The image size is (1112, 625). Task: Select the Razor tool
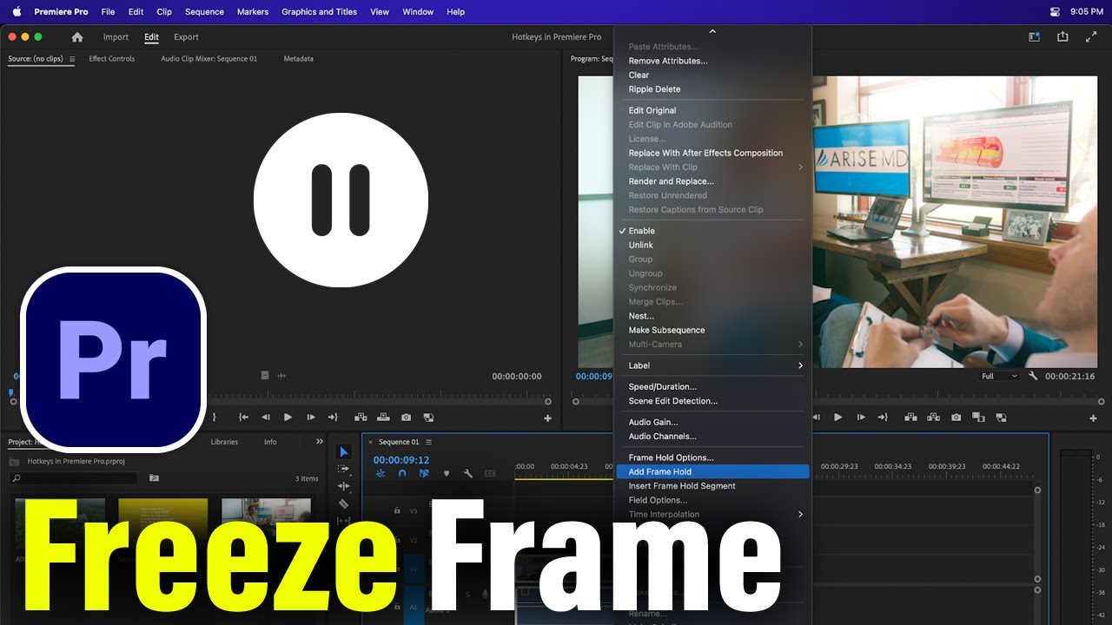pyautogui.click(x=343, y=503)
